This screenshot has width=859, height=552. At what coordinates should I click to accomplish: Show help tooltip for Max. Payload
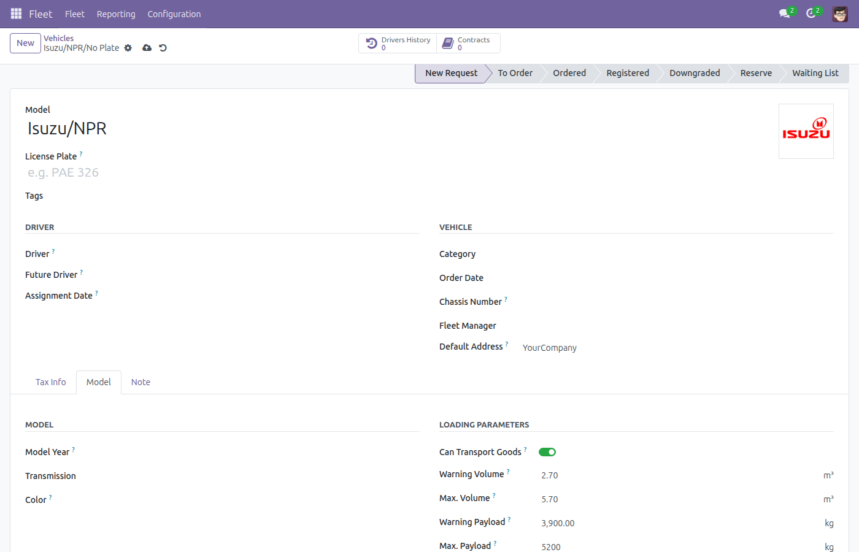[x=495, y=543]
